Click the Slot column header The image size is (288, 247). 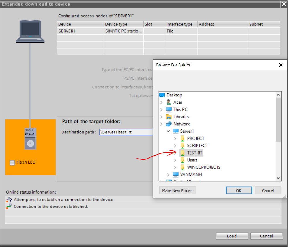154,24
